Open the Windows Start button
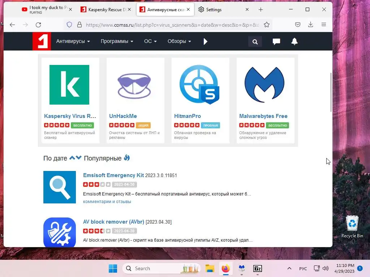Viewport: 370px width, 277px height. (x=113, y=268)
